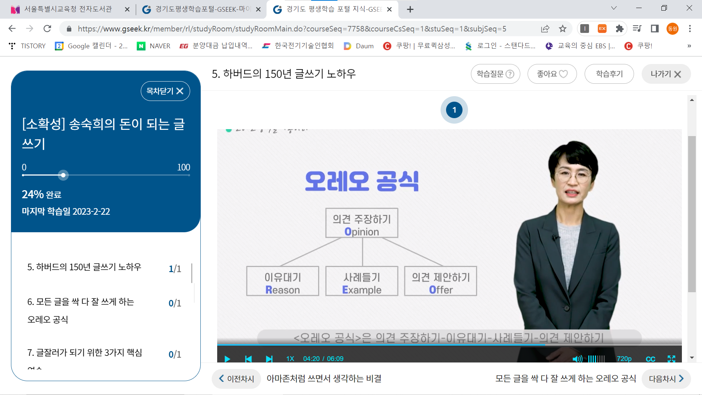The image size is (702, 395).
Task: Enter video fullscreen mode
Action: [x=671, y=359]
